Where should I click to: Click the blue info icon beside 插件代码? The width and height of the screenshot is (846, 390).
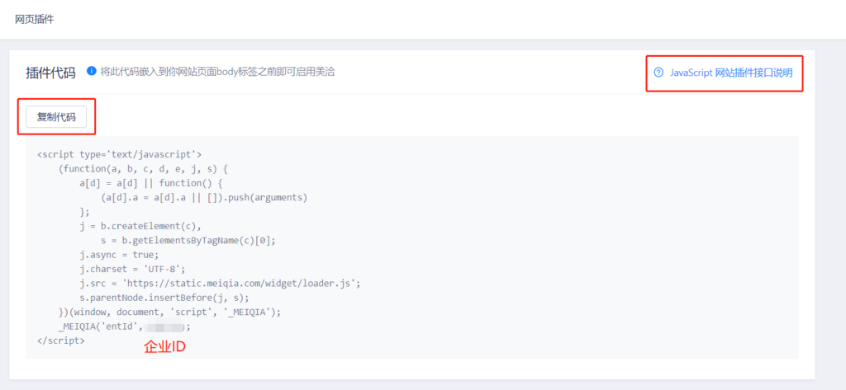[x=91, y=71]
